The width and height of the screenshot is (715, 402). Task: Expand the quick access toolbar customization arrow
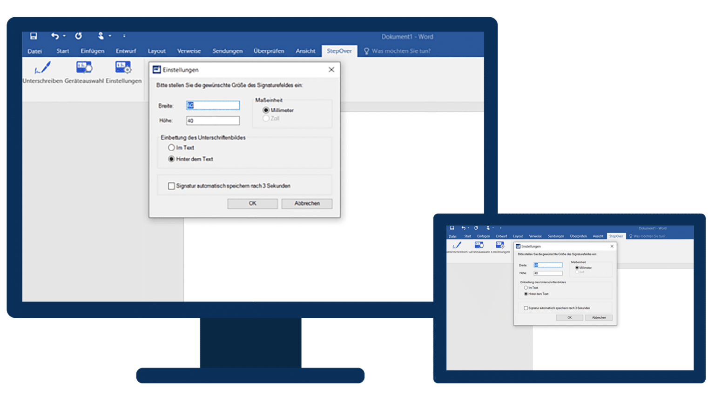tap(124, 36)
